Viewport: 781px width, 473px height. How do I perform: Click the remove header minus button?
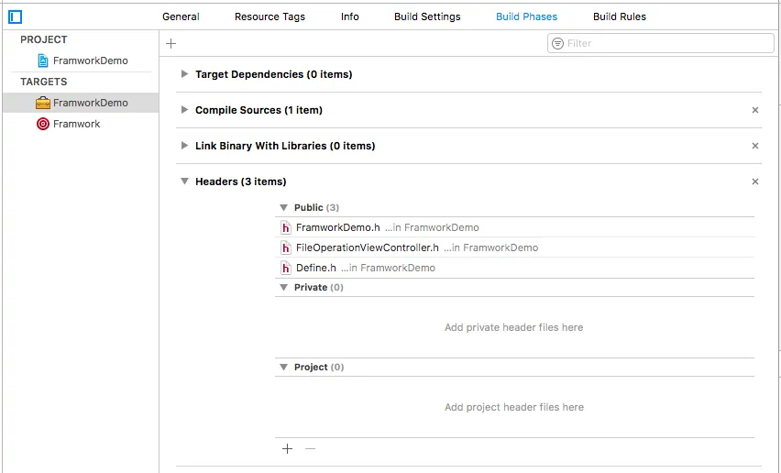pyautogui.click(x=310, y=448)
